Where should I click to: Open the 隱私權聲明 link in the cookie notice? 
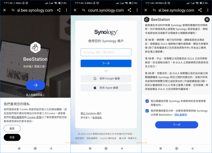tap(18, 117)
